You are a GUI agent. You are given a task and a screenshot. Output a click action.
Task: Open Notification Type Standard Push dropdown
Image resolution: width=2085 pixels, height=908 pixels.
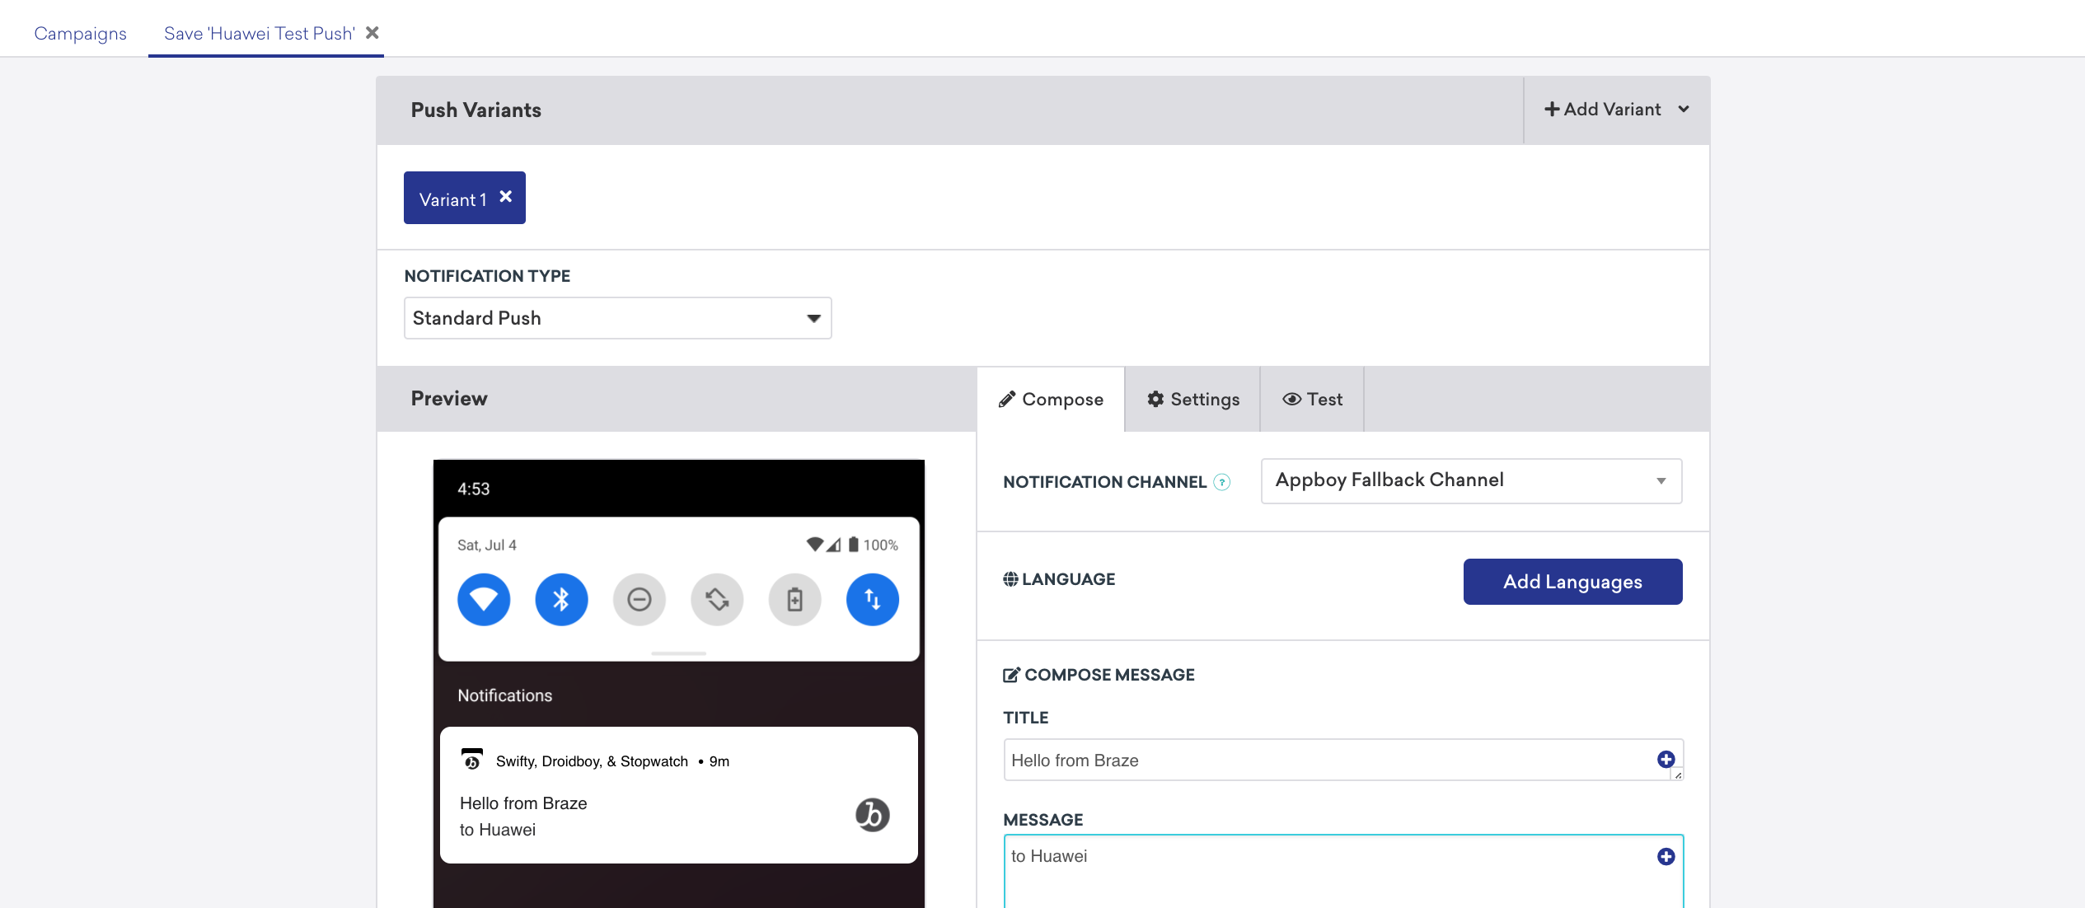(618, 318)
